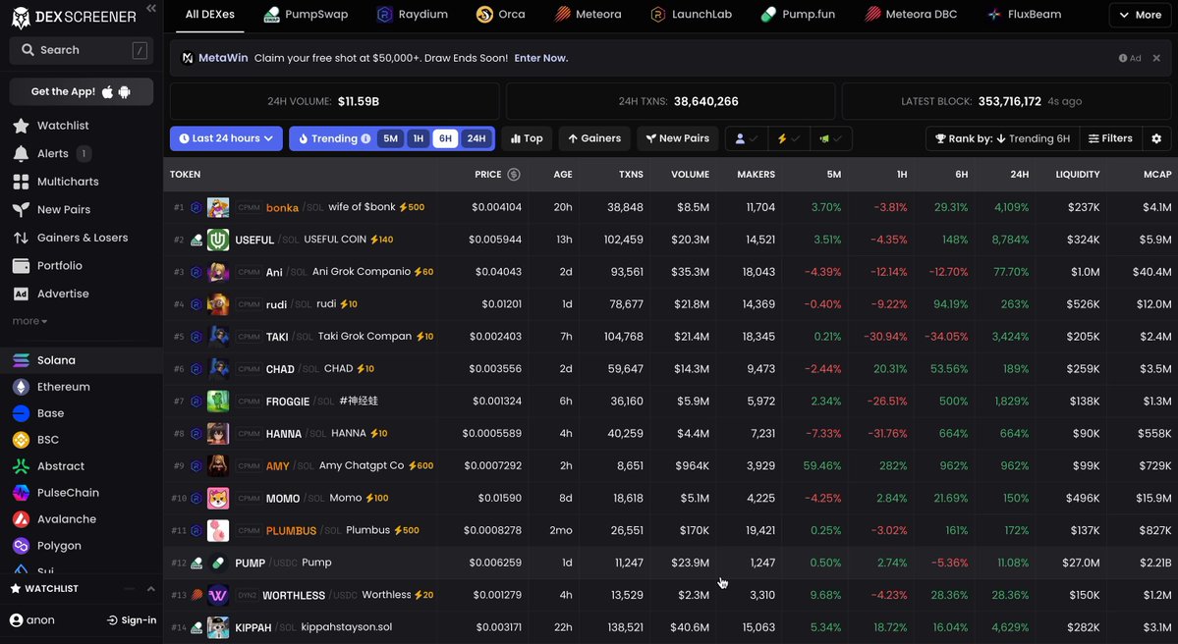This screenshot has height=644, width=1178.
Task: Close the MetaWin ad banner
Action: (x=1156, y=58)
